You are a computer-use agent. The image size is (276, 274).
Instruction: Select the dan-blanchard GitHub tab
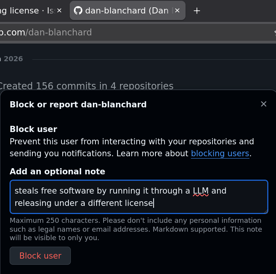click(127, 11)
